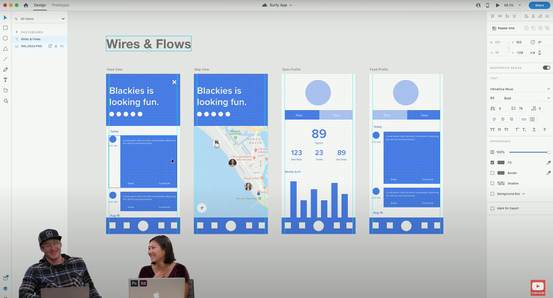This screenshot has width=553, height=298.
Task: Select IMG_0024.PNG layer row
Action: pos(40,46)
